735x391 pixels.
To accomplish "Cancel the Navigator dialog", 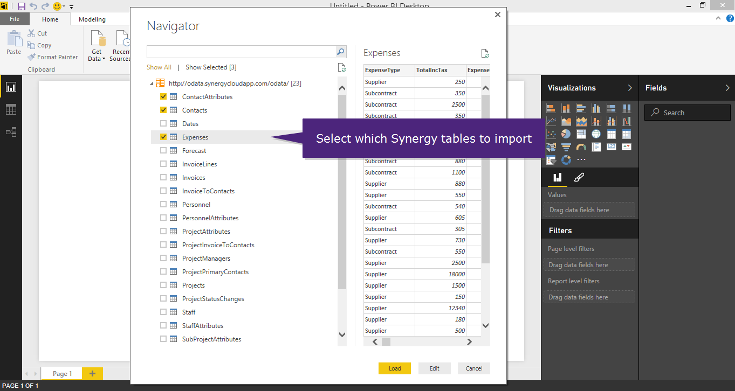I will coord(474,368).
